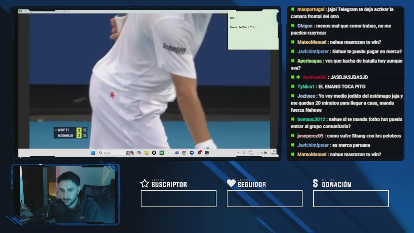
Task: Click the microphone tray icon
Action: click(244, 153)
